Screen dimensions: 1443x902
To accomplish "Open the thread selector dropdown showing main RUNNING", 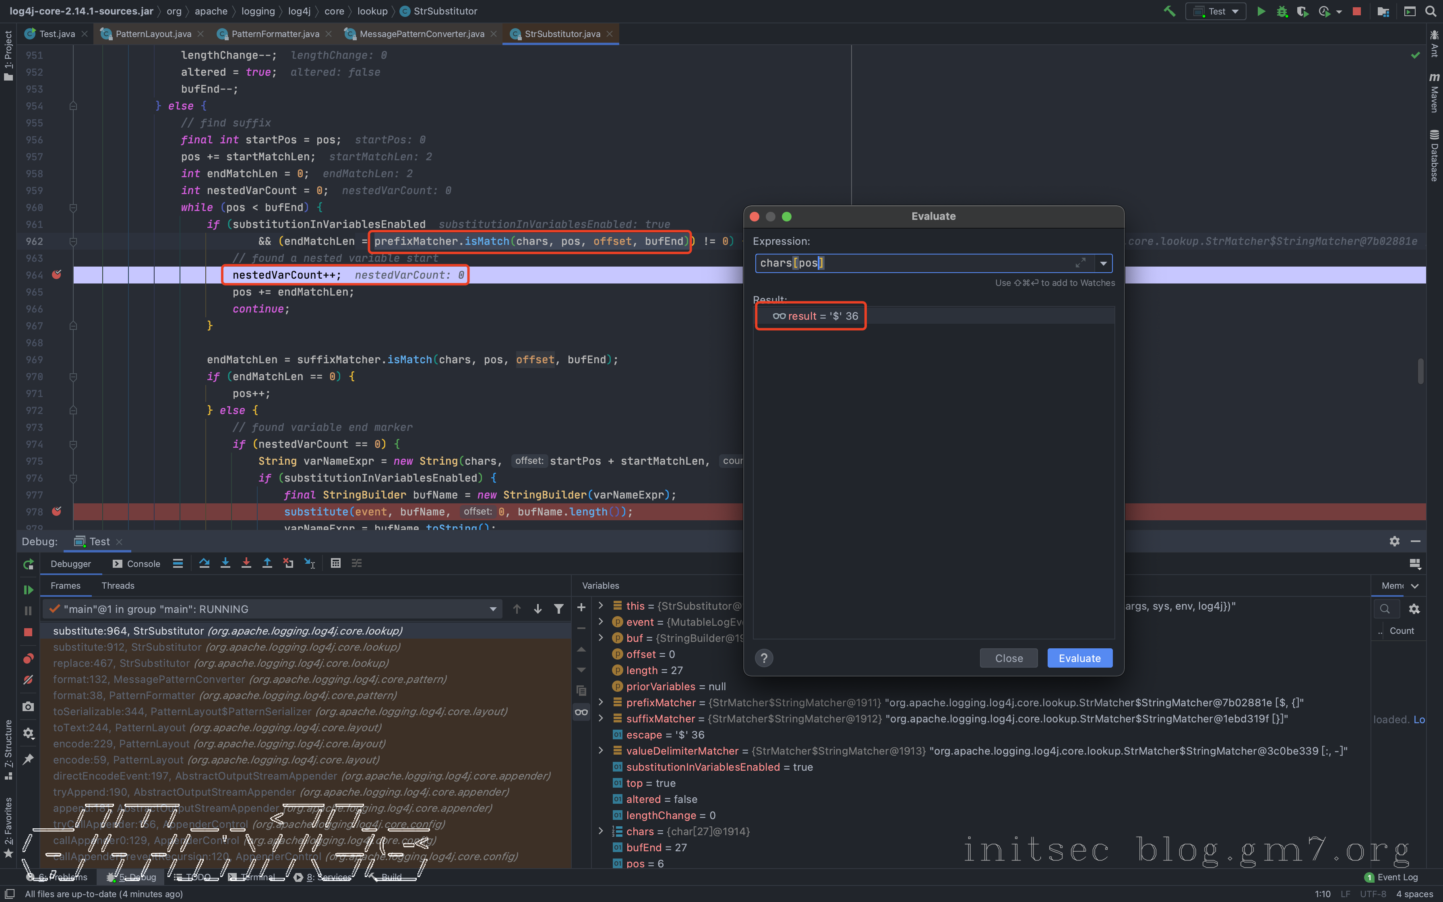I will click(492, 609).
